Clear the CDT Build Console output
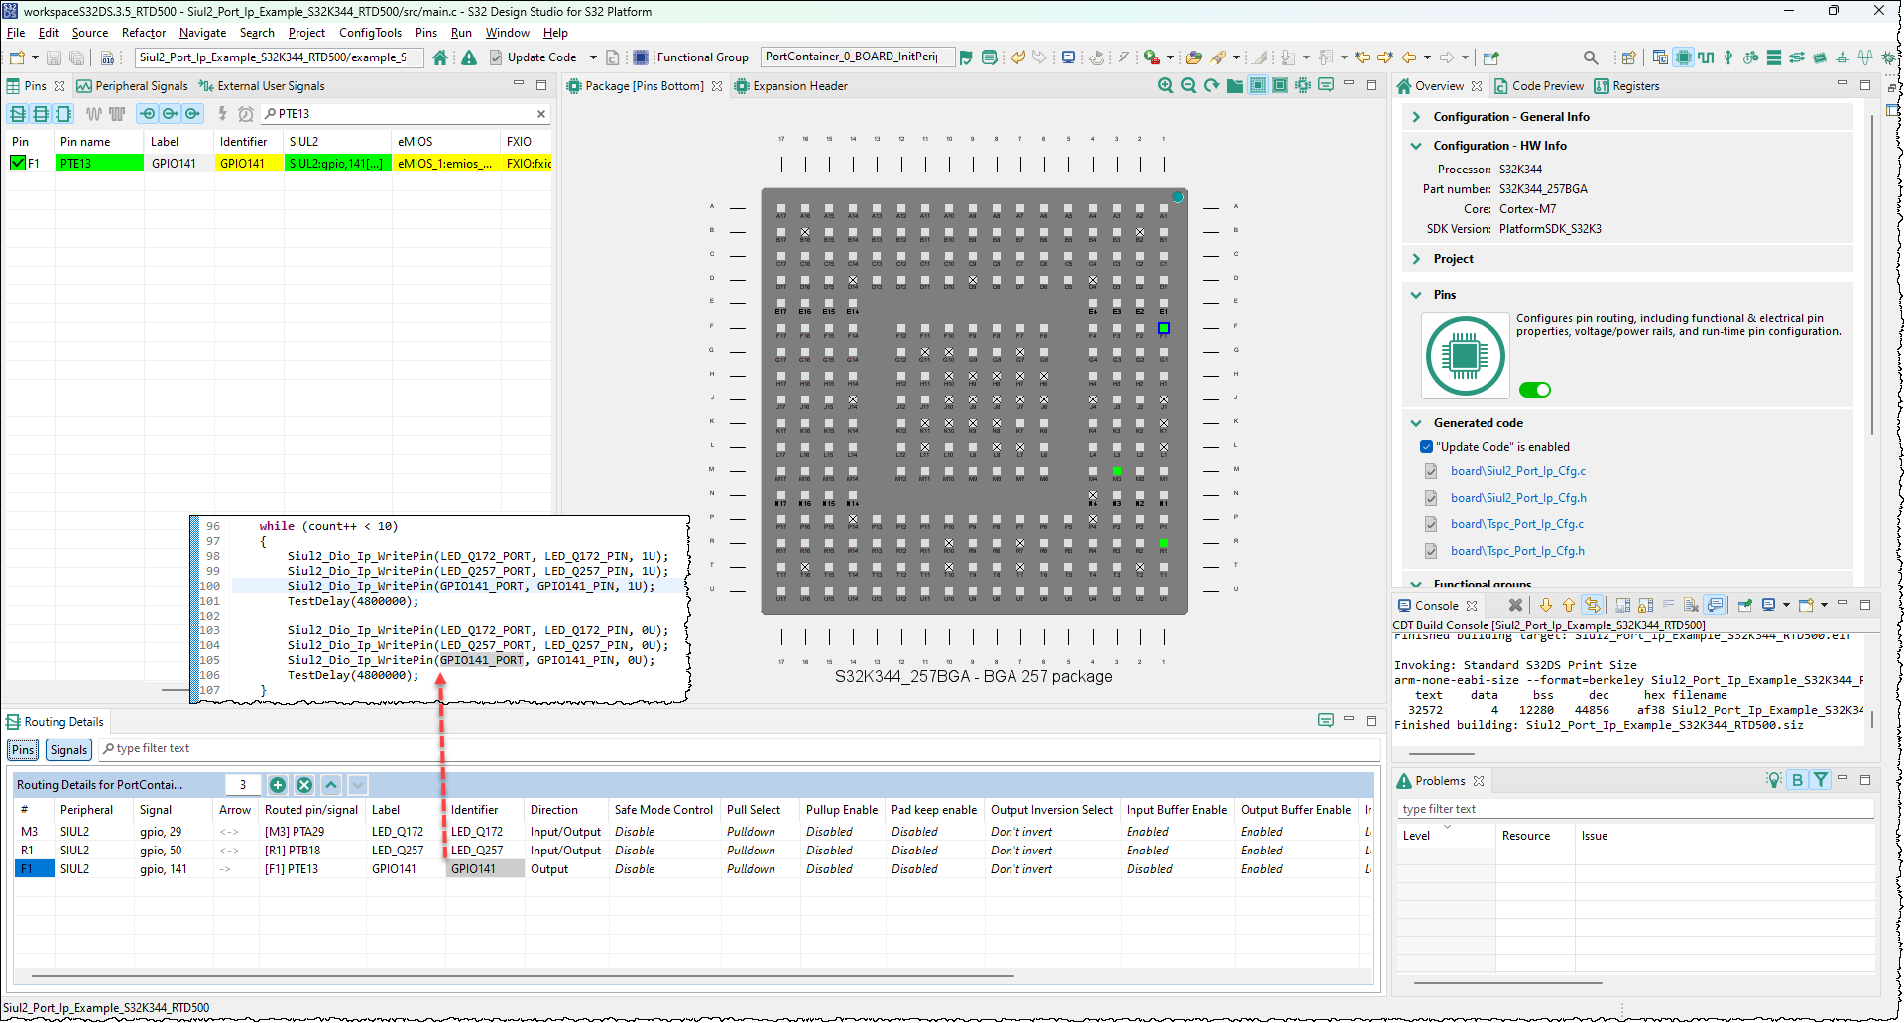Viewport: 1904px width, 1023px height. (x=1691, y=605)
